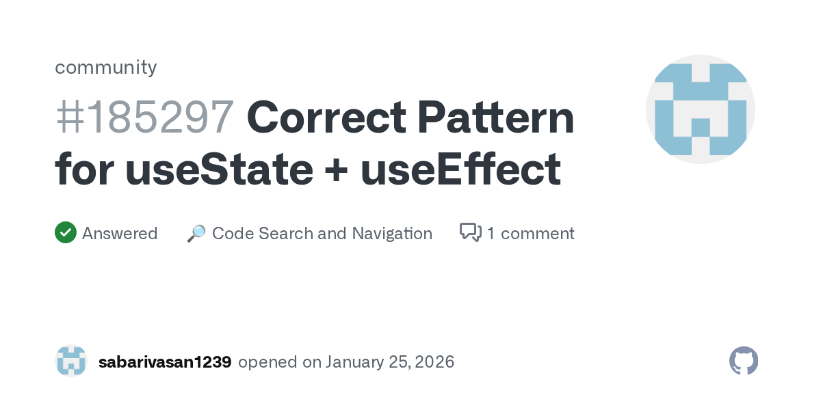Click the "Answered" status text
Image resolution: width=821 pixels, height=410 pixels.
[x=120, y=234]
